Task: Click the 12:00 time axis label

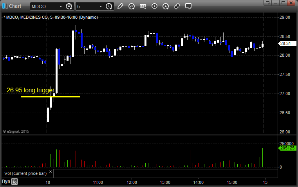Action: (132, 182)
